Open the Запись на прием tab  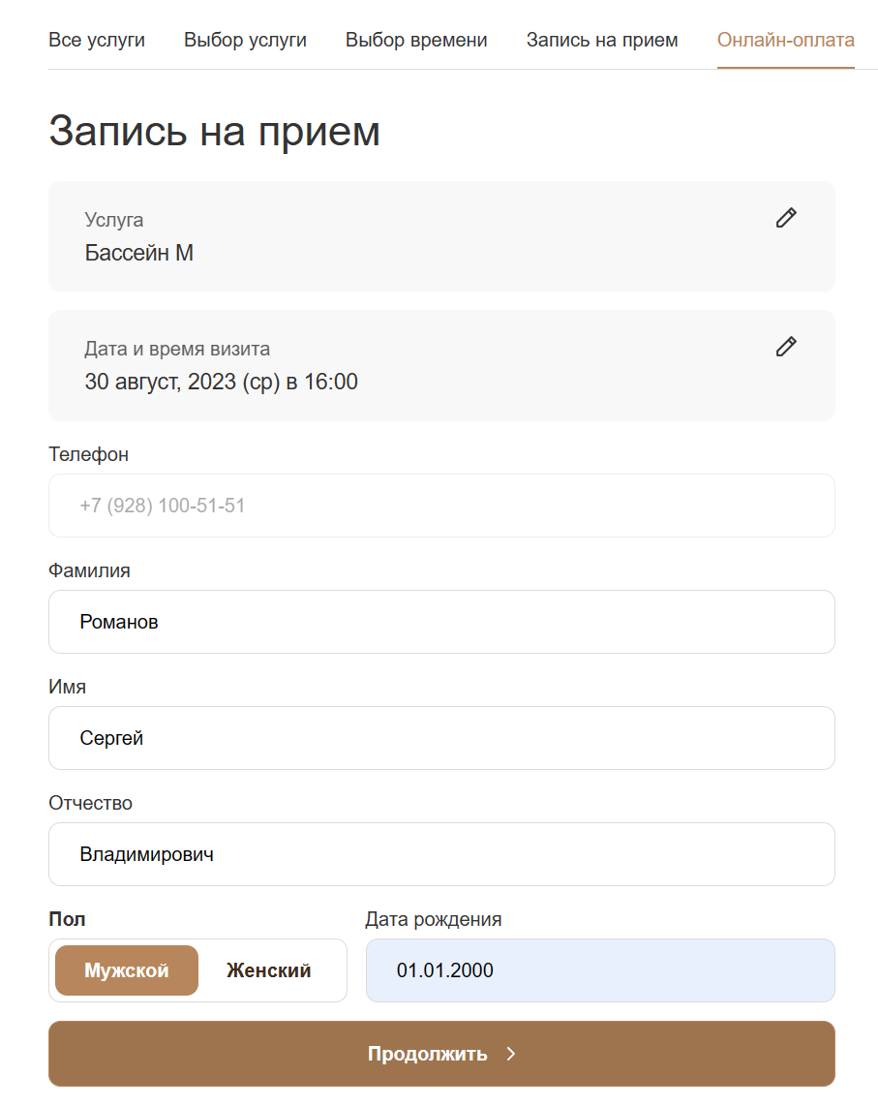[602, 41]
